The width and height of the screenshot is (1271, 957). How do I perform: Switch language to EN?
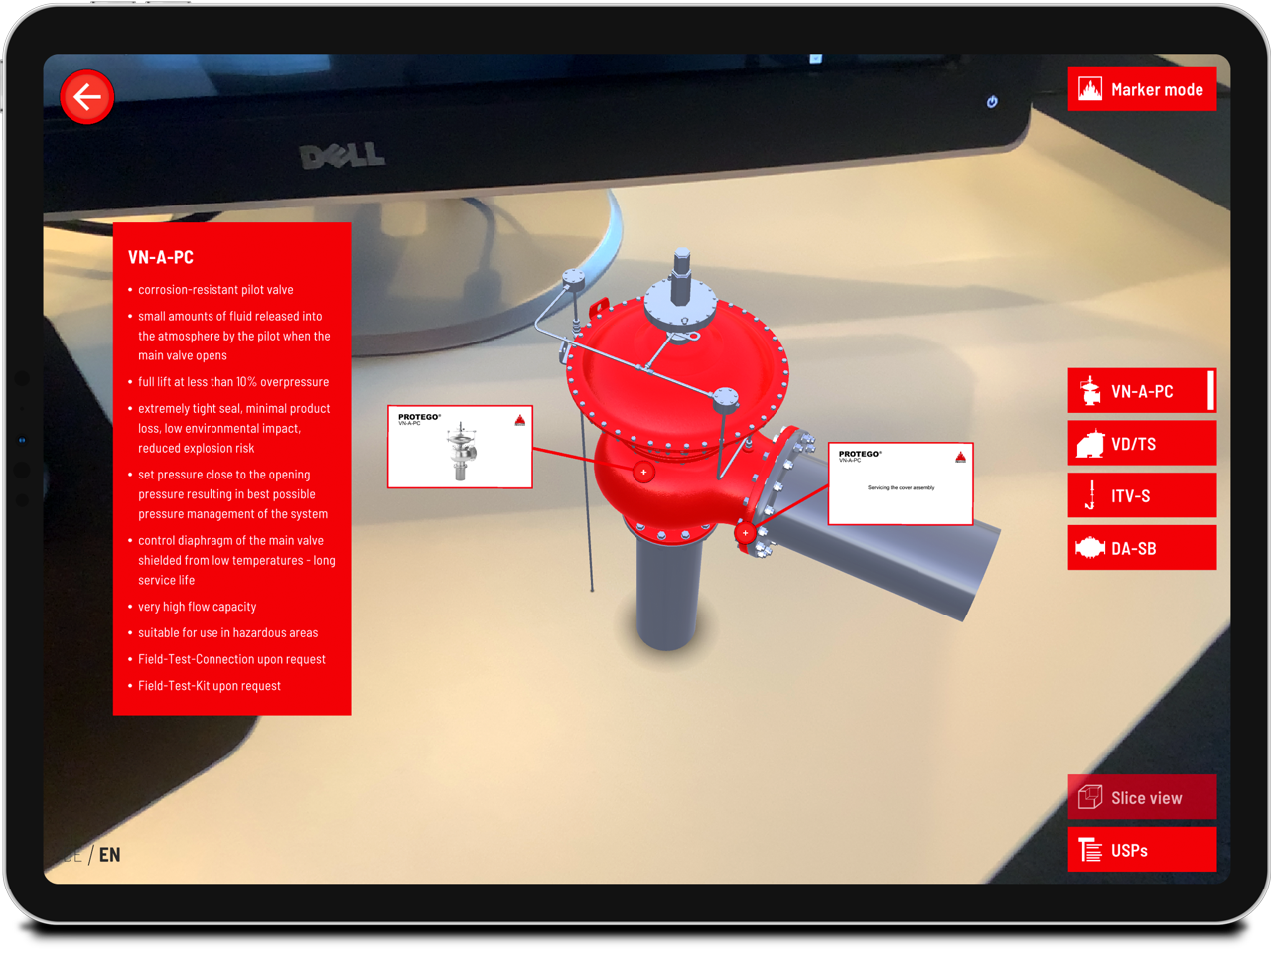[x=109, y=855]
